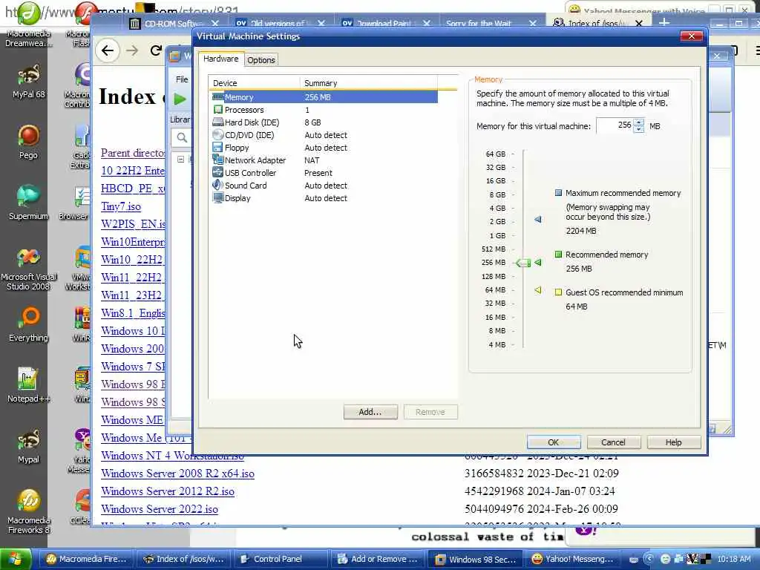The height and width of the screenshot is (570, 760).
Task: Click the green recommended memory marker
Action: tap(537, 262)
